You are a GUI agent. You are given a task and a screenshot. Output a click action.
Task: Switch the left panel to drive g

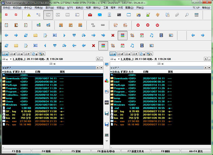(x=34, y=54)
